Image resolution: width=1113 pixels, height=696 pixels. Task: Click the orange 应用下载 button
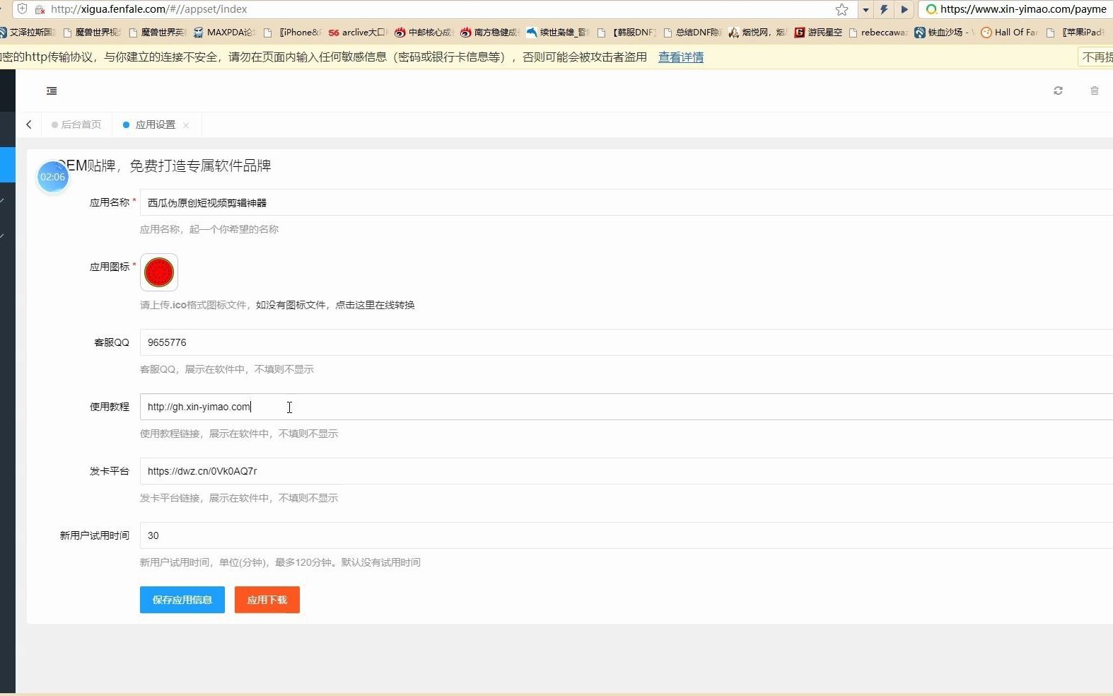(x=267, y=600)
